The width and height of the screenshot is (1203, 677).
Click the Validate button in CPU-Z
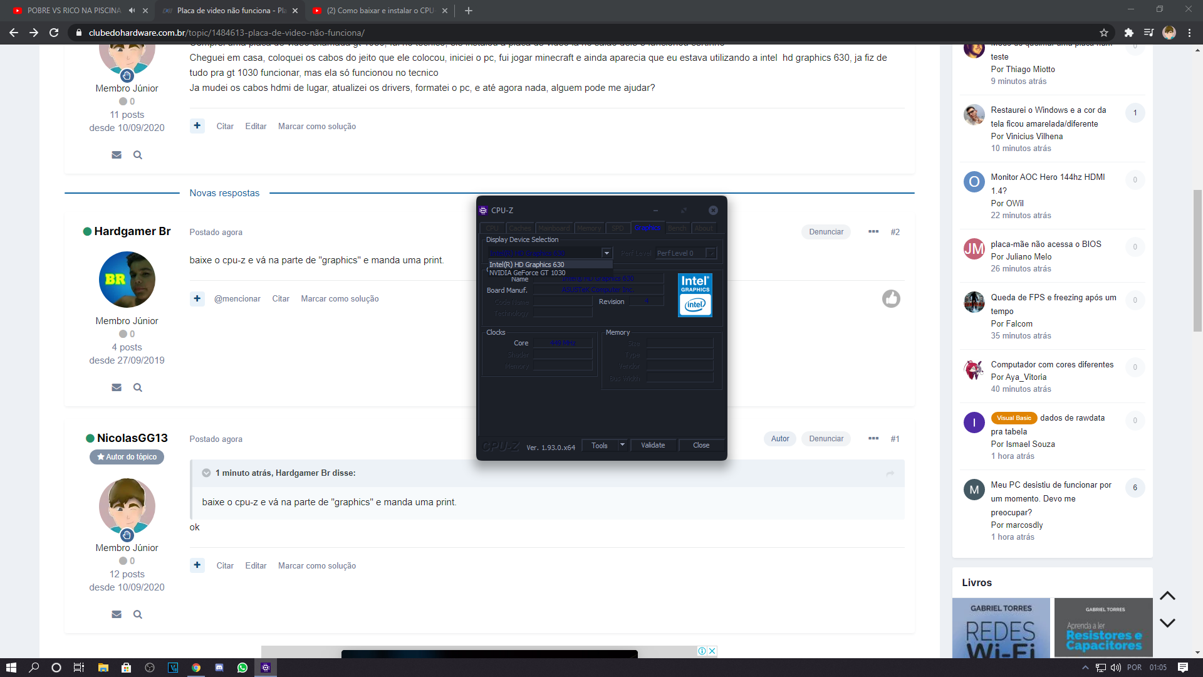coord(653,445)
